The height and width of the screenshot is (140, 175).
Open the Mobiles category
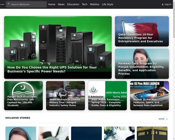tap(94, 4)
